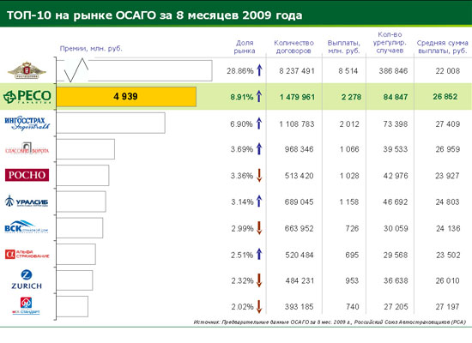
Task: Click the settled cases value 42 976
Action: click(x=396, y=176)
